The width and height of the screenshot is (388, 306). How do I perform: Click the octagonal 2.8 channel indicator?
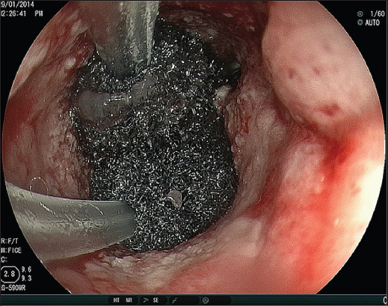tap(10, 274)
